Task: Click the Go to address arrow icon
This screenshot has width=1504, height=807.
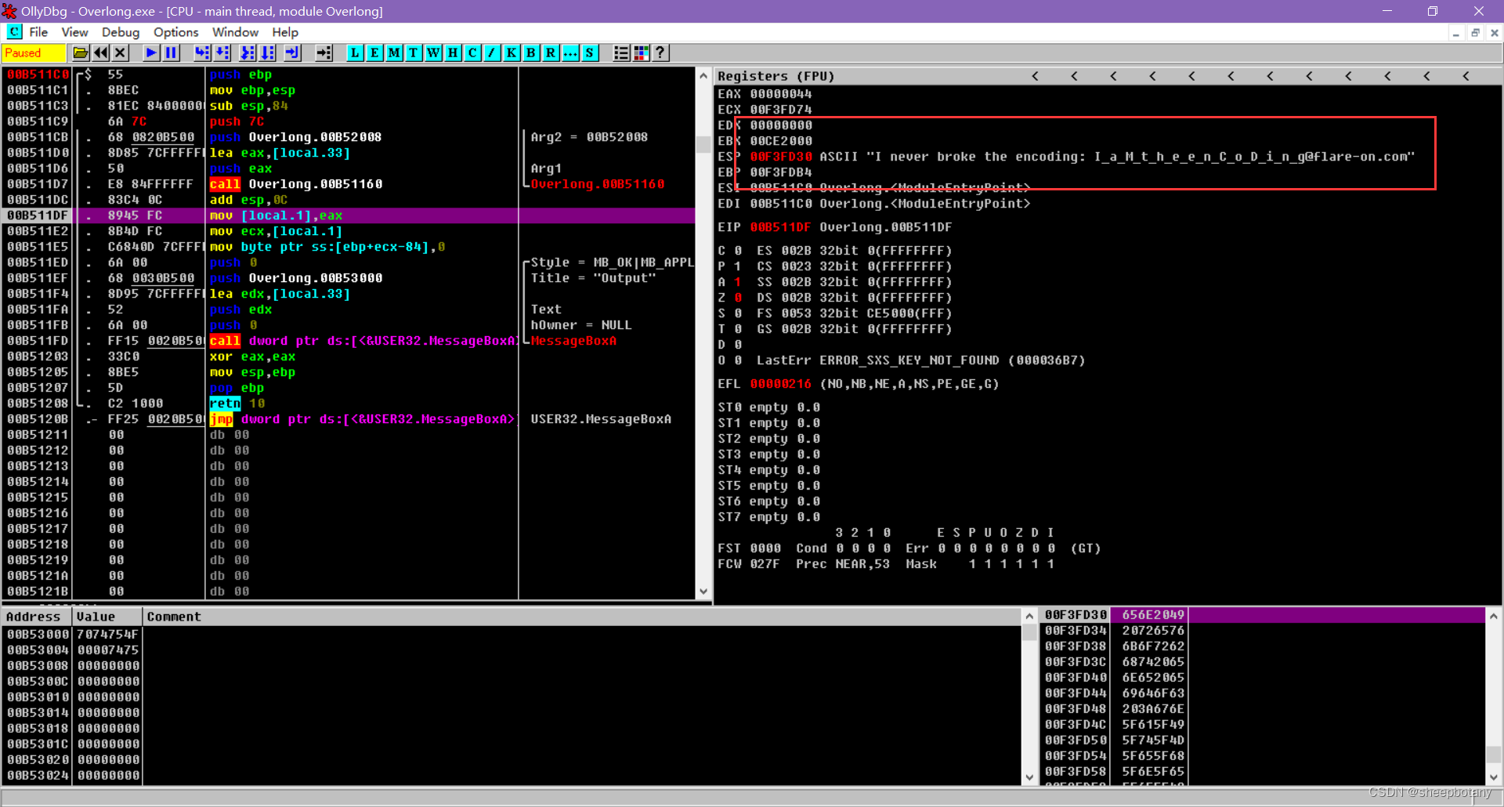Action: (x=324, y=52)
